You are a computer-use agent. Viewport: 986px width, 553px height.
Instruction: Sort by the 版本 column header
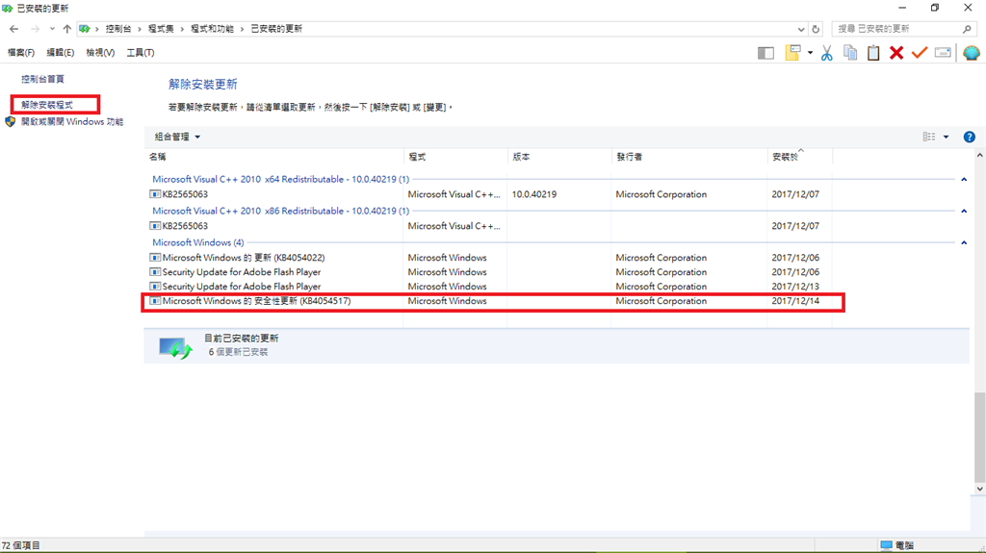559,157
